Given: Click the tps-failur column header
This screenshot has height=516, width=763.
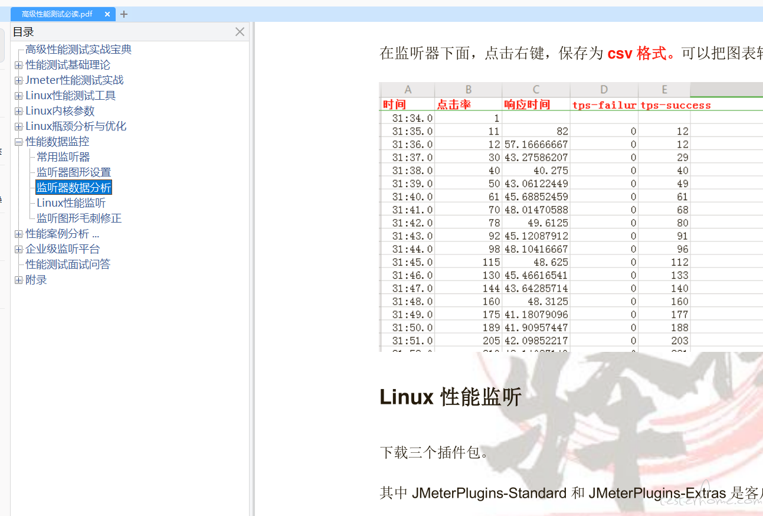Looking at the screenshot, I should [604, 105].
